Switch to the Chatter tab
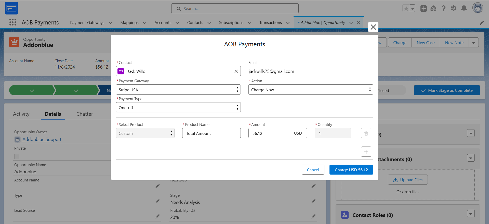This screenshot has width=489, height=224. [x=85, y=114]
